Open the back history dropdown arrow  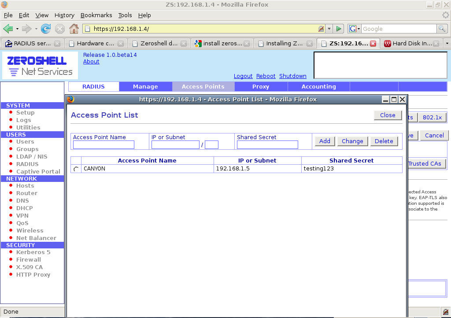17,29
